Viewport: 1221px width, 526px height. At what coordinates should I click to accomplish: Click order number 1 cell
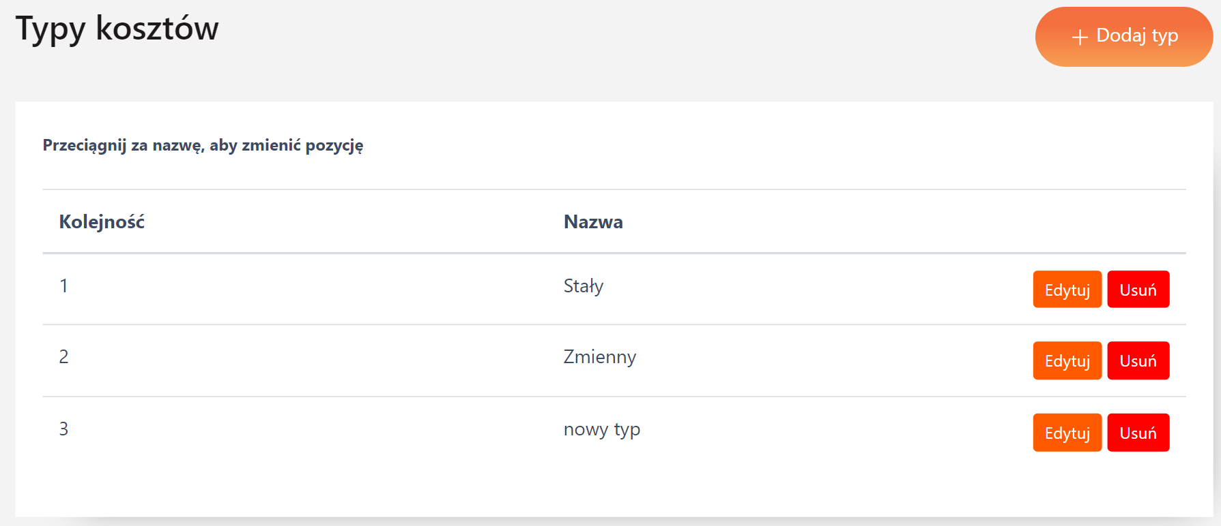[x=63, y=286]
